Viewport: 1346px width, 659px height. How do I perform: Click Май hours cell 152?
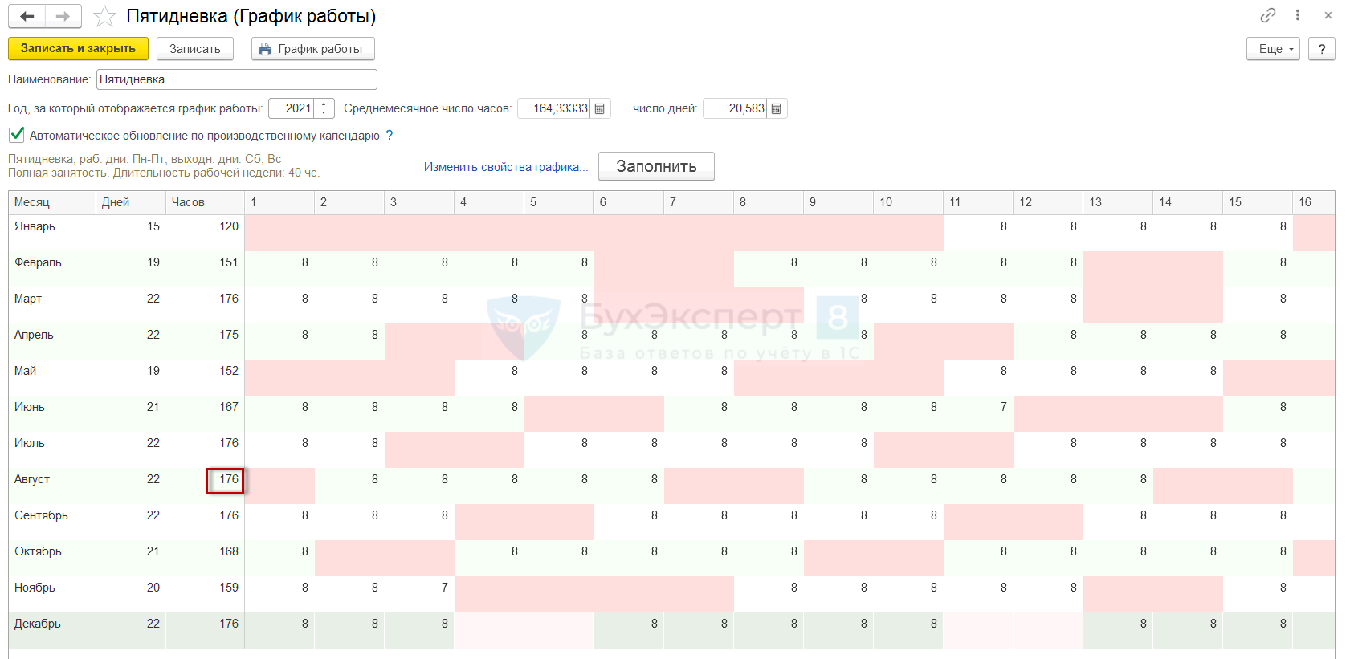point(206,377)
